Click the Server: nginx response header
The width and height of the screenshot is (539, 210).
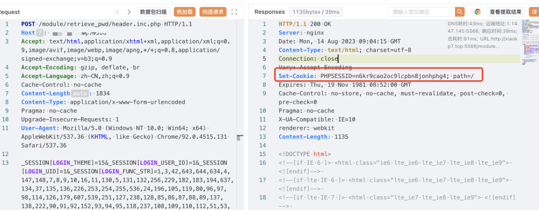(x=301, y=33)
